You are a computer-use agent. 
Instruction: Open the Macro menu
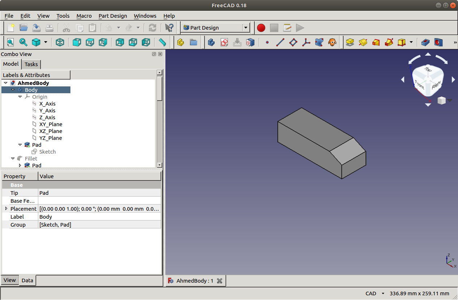pyautogui.click(x=84, y=16)
